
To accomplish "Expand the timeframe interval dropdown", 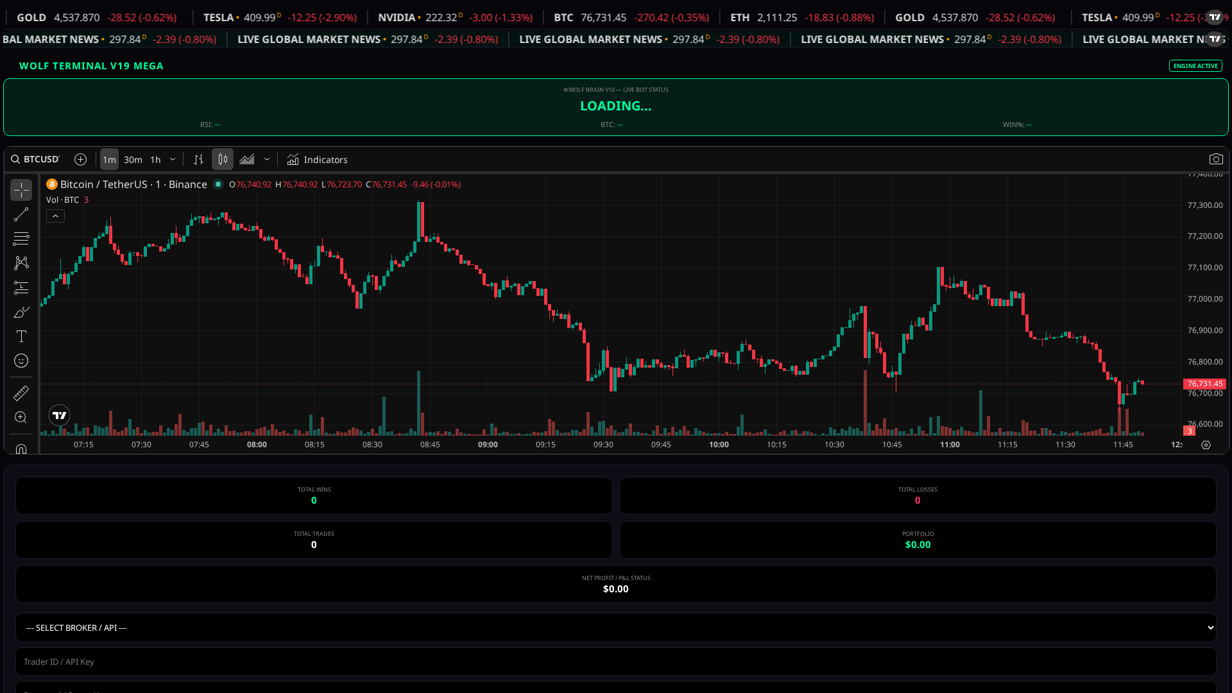I will pyautogui.click(x=173, y=159).
